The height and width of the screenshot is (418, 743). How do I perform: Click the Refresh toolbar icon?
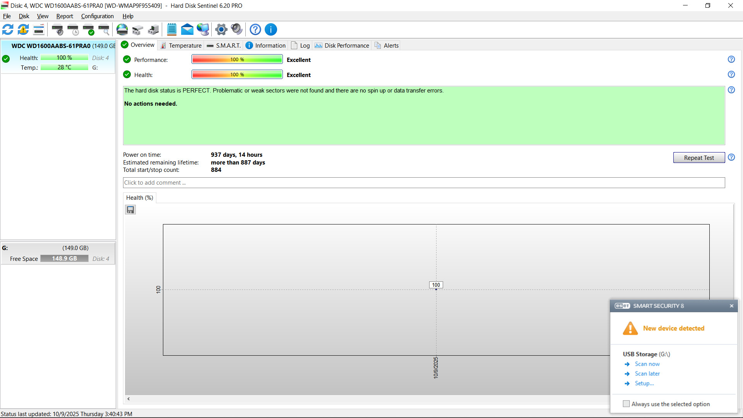coord(8,29)
